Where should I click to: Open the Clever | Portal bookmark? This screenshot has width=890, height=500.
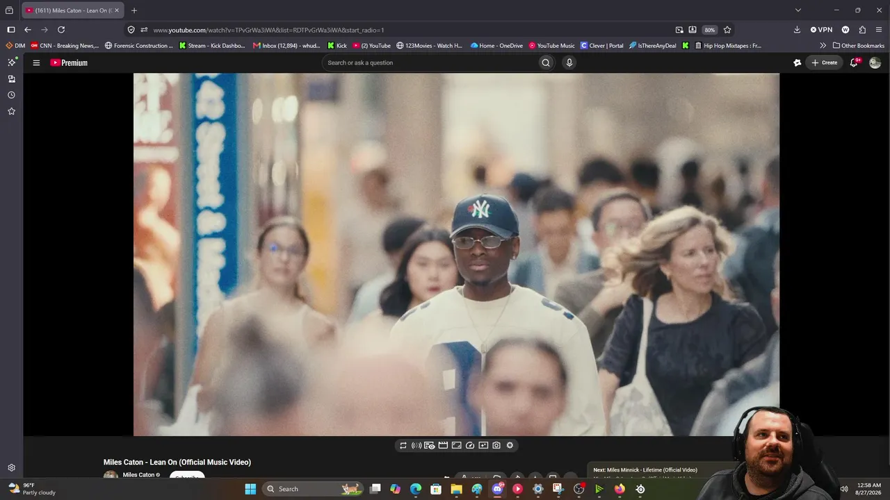point(602,46)
